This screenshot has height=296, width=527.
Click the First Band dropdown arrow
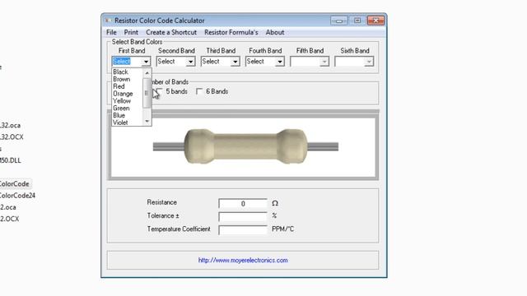coord(146,62)
